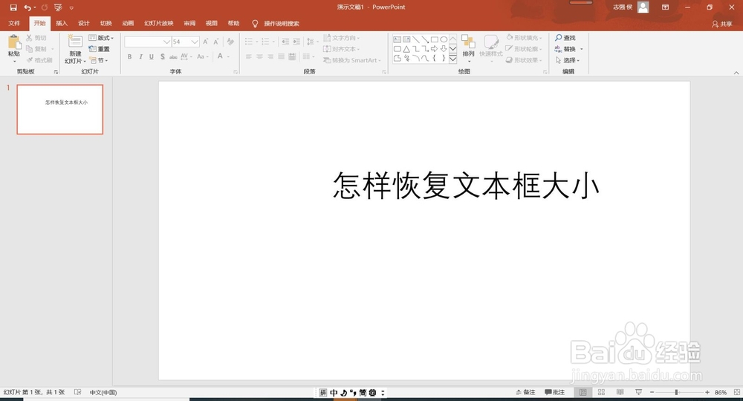Increase the list indent level
This screenshot has height=401, width=743.
tap(296, 42)
